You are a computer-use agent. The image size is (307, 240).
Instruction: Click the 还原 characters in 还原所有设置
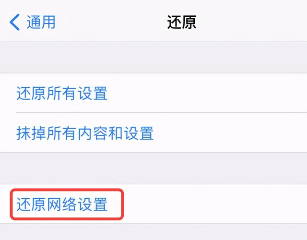(31, 93)
